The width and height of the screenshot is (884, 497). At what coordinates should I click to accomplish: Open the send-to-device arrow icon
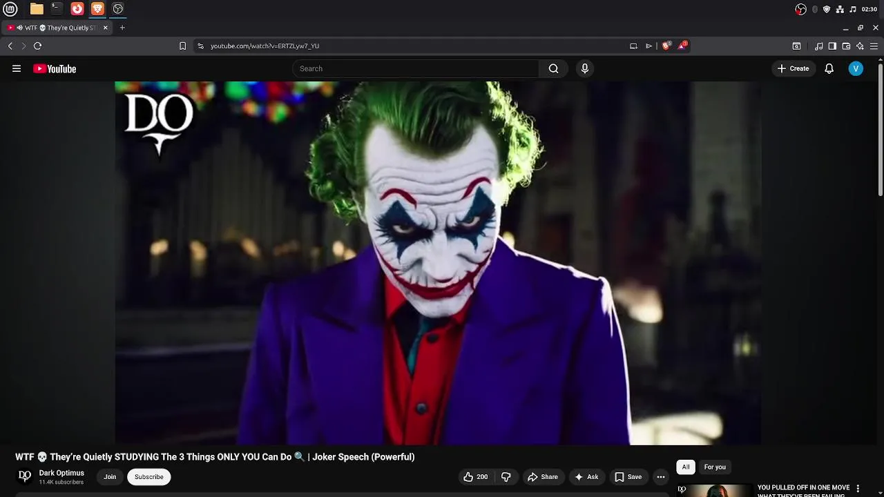[x=648, y=46]
